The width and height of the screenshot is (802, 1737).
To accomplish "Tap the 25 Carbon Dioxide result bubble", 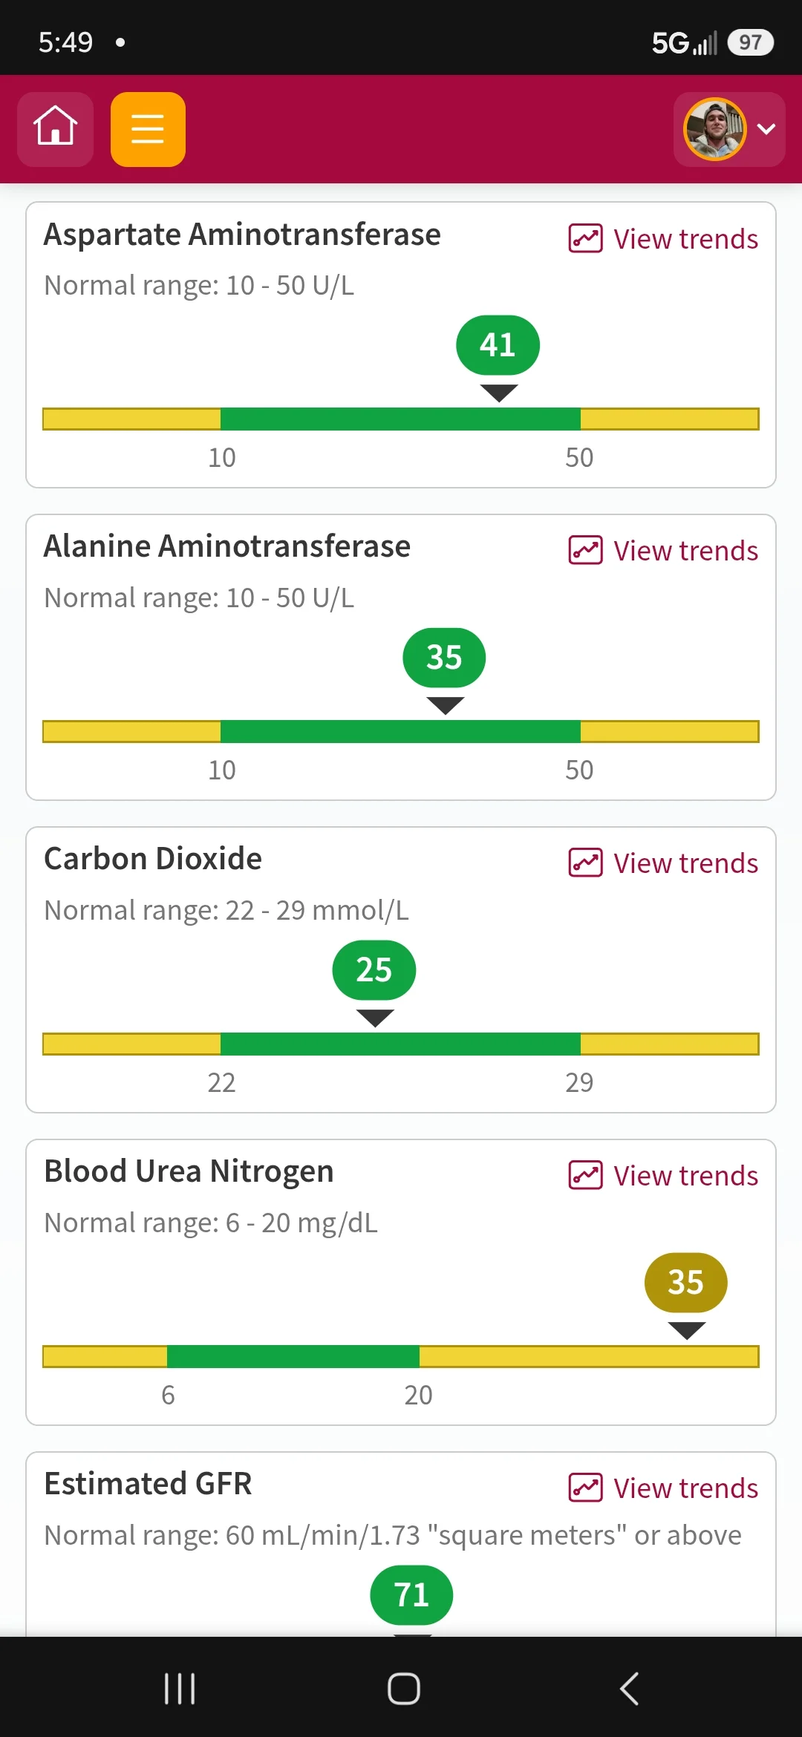I will [x=374, y=970].
